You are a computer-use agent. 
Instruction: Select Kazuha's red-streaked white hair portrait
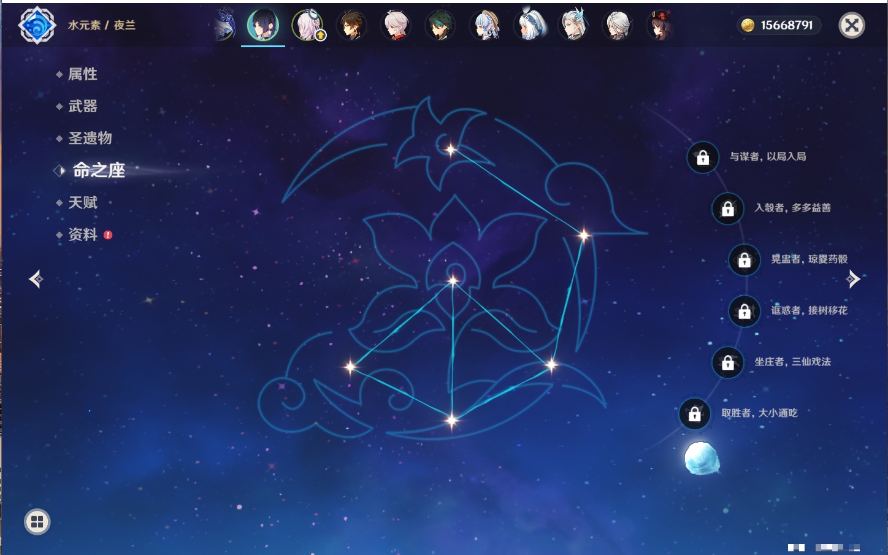pos(396,26)
